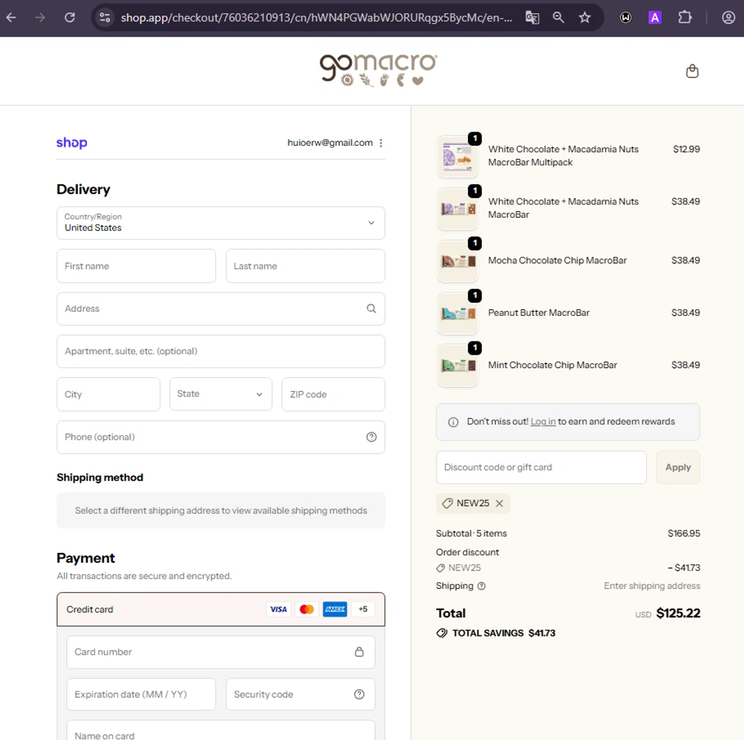The height and width of the screenshot is (740, 744).
Task: Click the $38.49 White Chocolate MacroBar thumbnail
Action: tap(457, 209)
